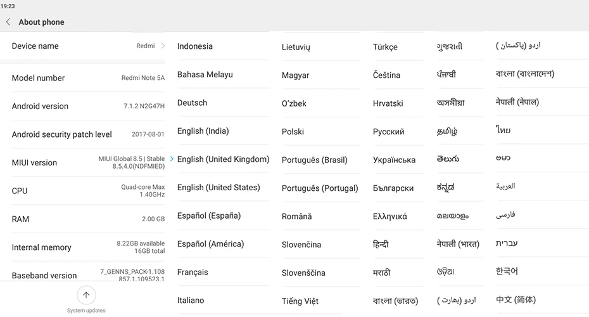
Task: Open Device name chevron next to Redmi
Action: point(163,46)
